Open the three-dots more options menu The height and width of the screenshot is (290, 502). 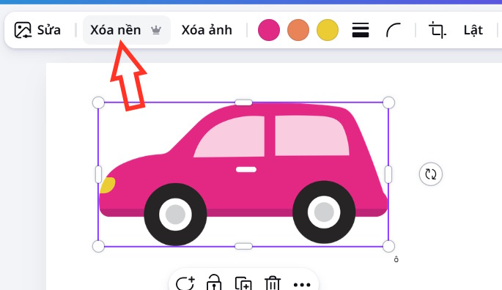tap(302, 285)
